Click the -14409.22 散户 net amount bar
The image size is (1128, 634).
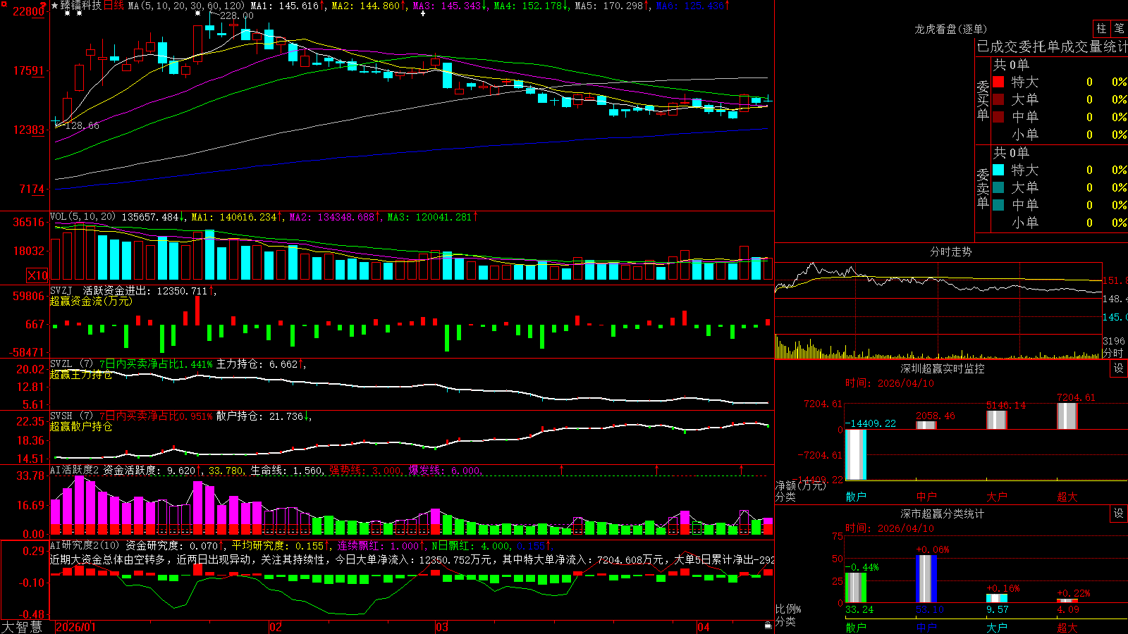pos(856,454)
